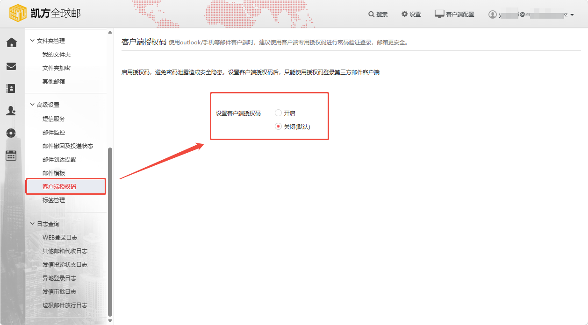Click the add-contact person icon in left rail
Image resolution: width=588 pixels, height=325 pixels.
coord(11,111)
